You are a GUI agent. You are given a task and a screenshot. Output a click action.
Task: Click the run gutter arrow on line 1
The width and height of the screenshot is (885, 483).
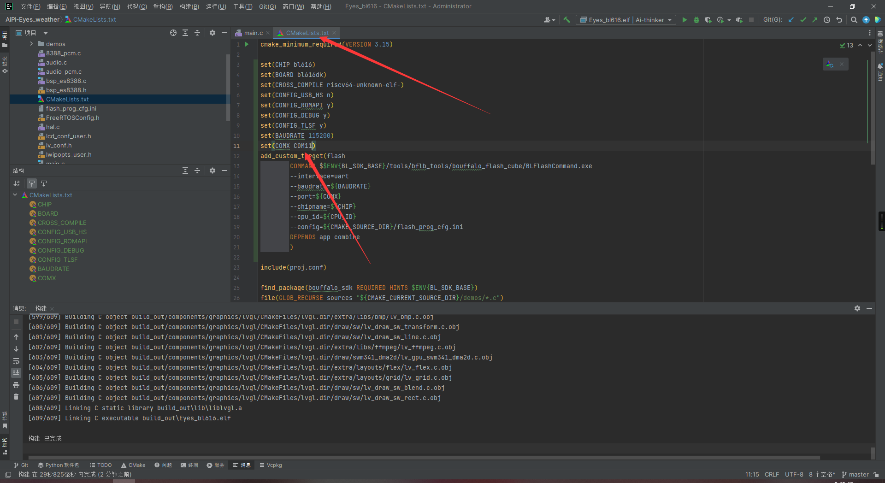(247, 44)
